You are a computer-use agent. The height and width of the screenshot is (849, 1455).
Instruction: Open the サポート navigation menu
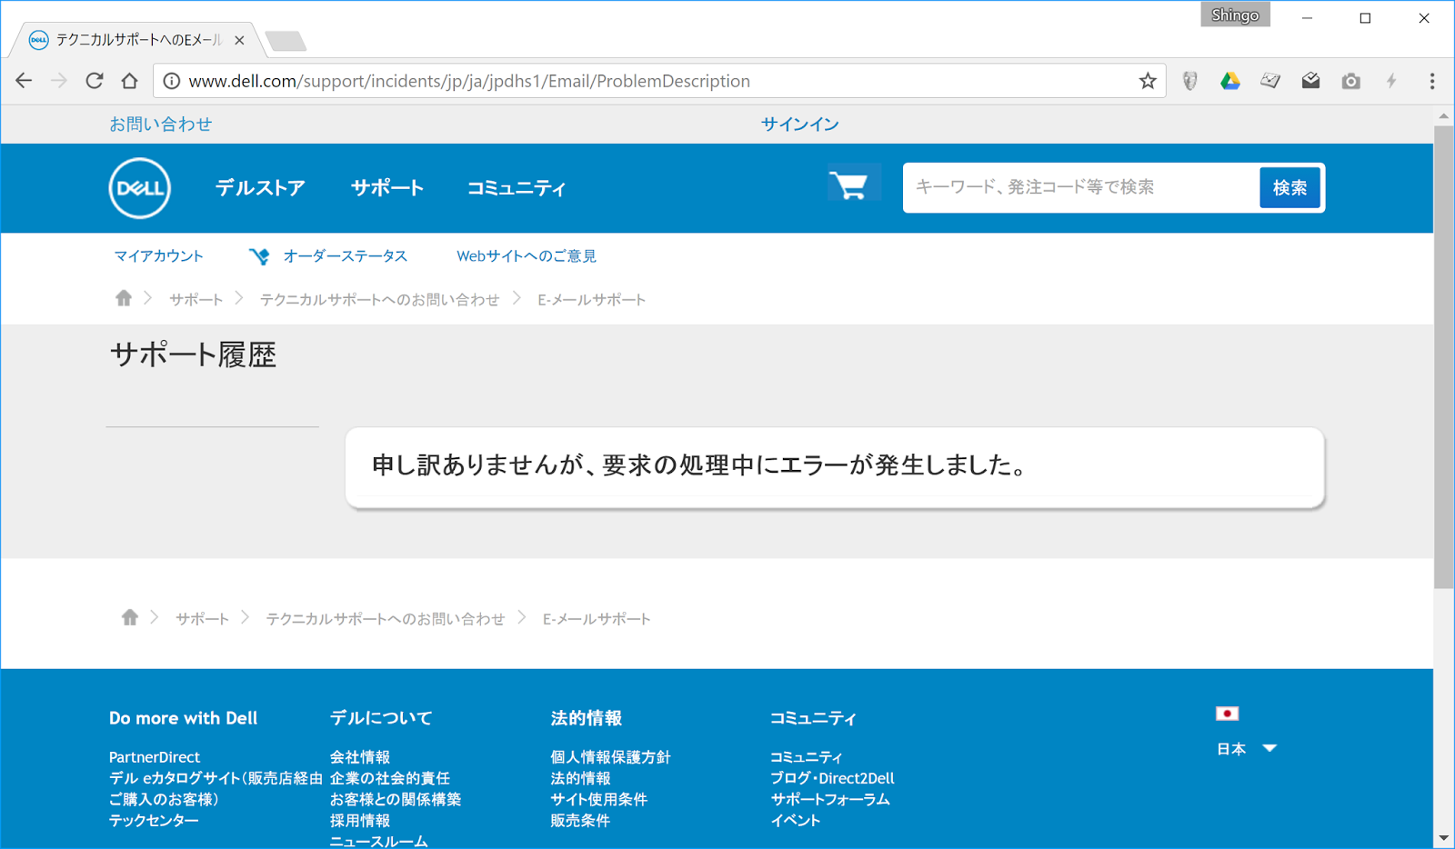pyautogui.click(x=387, y=188)
